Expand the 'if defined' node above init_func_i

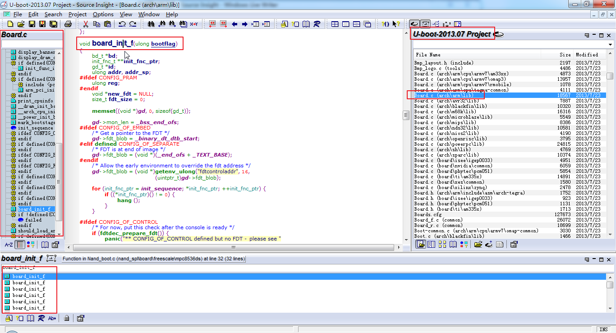(x=14, y=63)
